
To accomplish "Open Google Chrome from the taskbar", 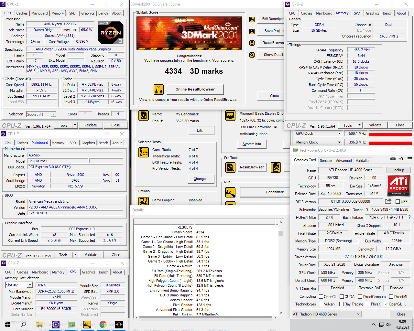I will click(x=103, y=325).
